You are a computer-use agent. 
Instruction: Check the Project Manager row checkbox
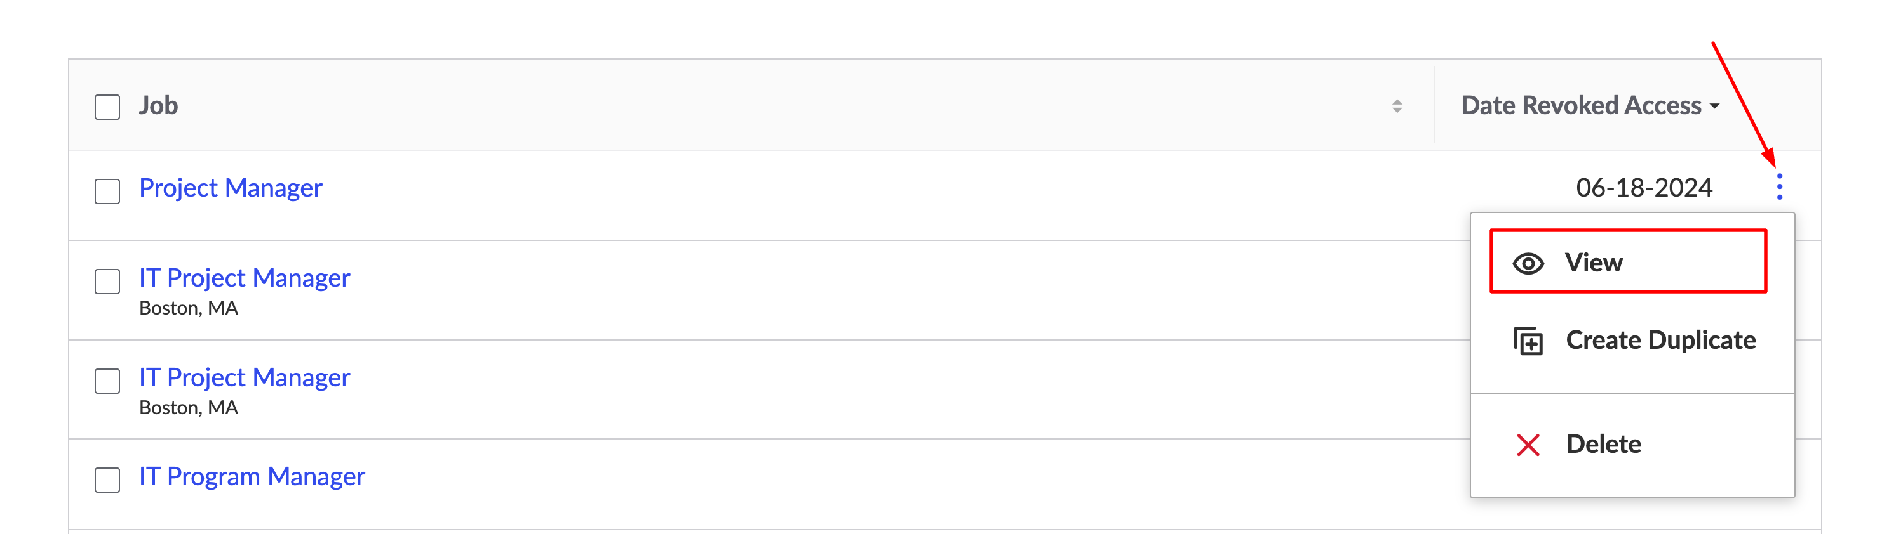(x=107, y=191)
